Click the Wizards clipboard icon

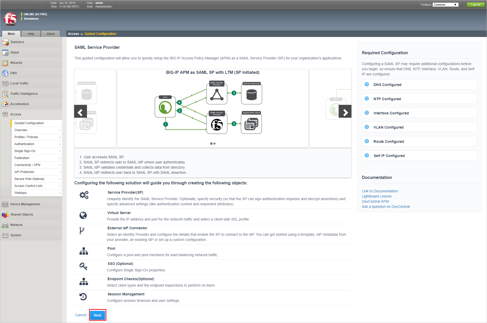click(5, 63)
